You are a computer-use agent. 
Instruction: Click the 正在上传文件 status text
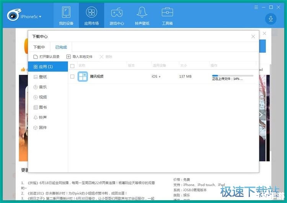pyautogui.click(x=227, y=79)
